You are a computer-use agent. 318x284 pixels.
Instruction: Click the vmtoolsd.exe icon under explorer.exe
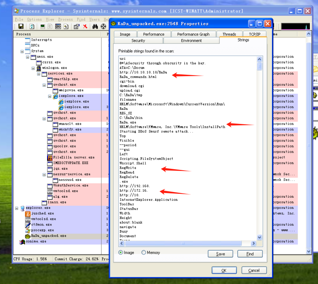click(28, 219)
